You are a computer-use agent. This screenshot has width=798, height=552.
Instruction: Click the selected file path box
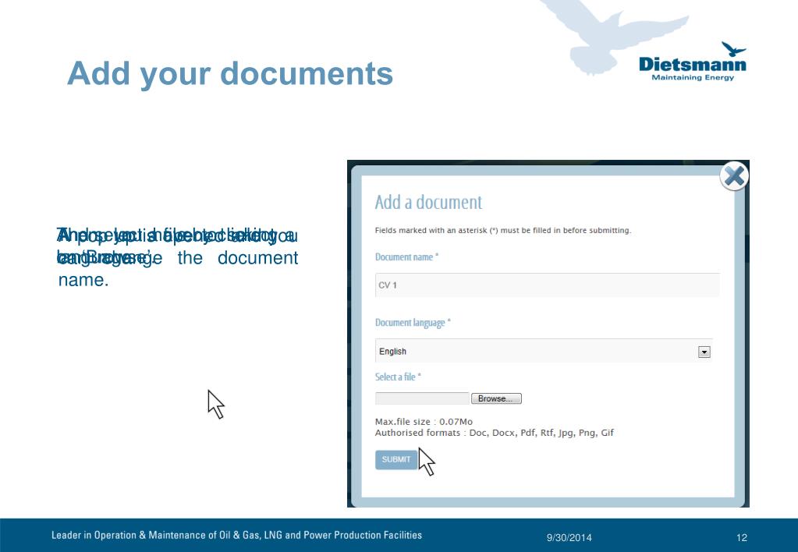(x=422, y=398)
